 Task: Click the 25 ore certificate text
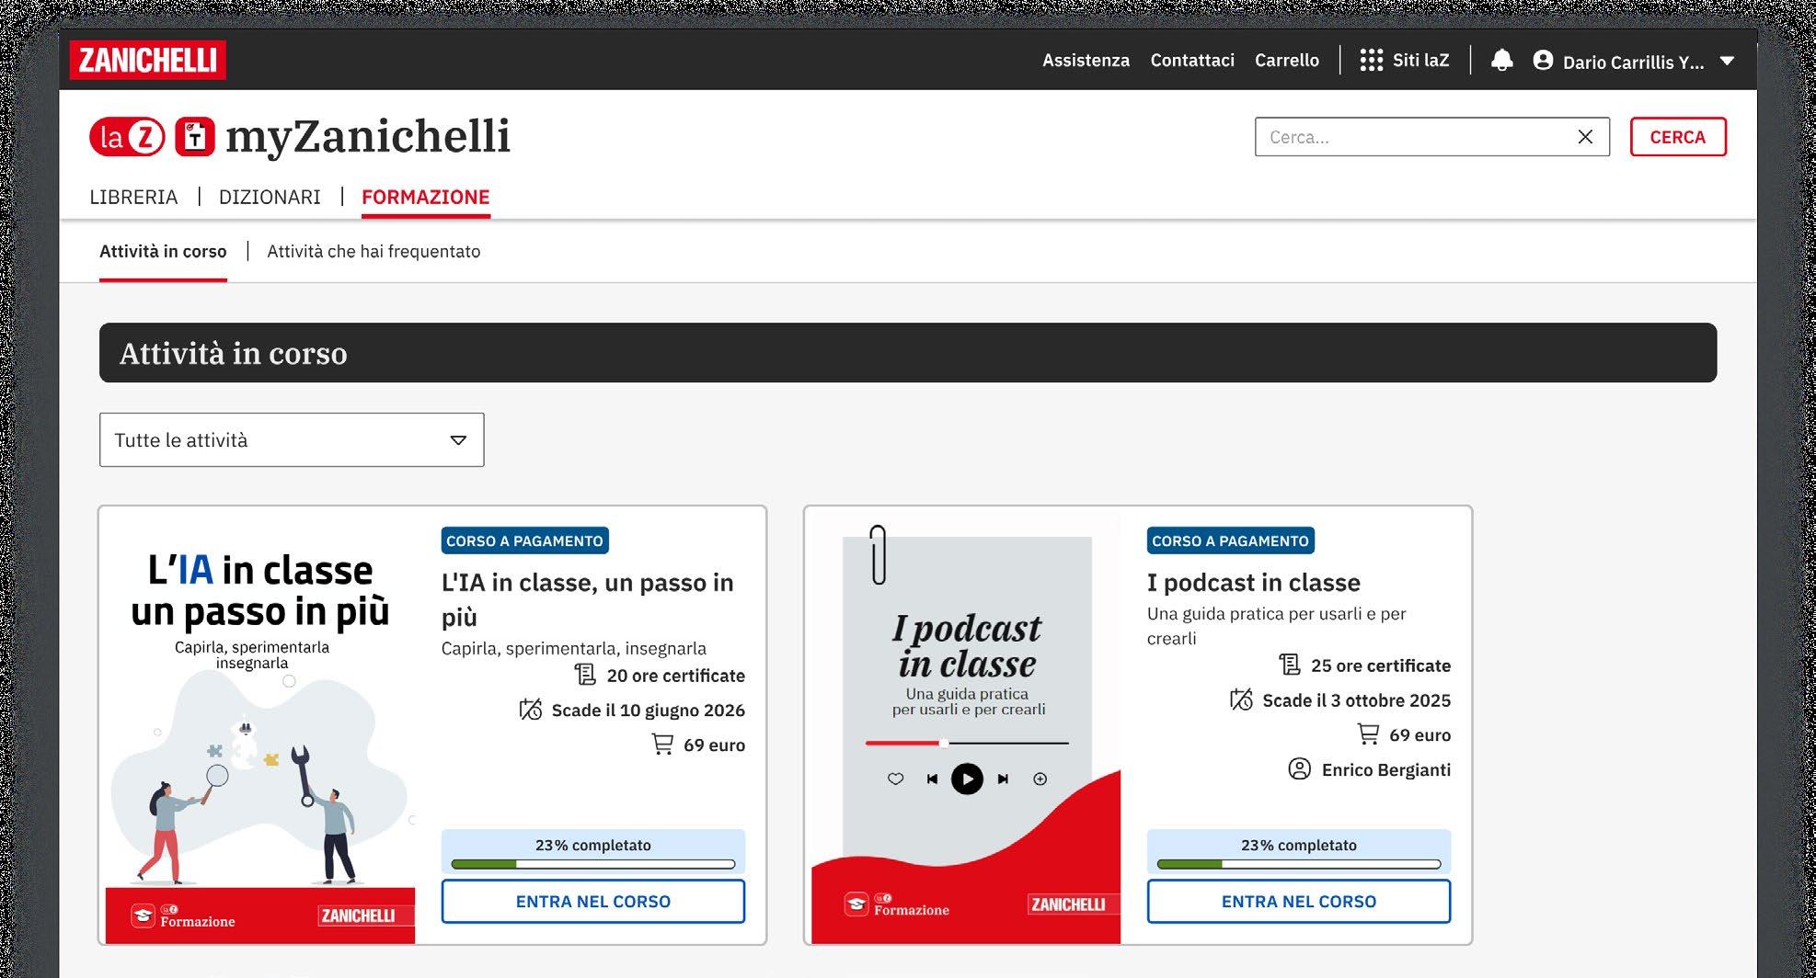tap(1380, 665)
